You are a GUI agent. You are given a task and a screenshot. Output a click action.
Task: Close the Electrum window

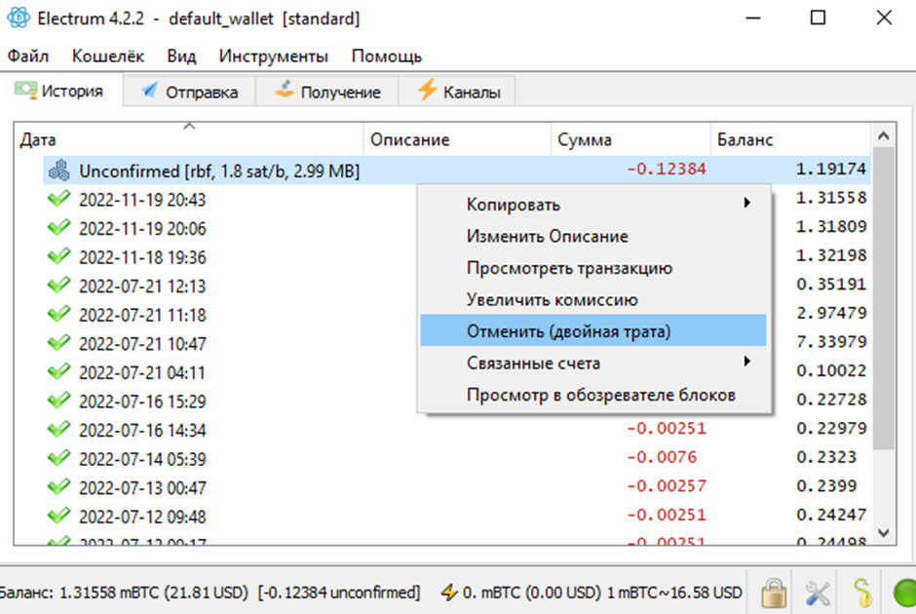(x=884, y=19)
